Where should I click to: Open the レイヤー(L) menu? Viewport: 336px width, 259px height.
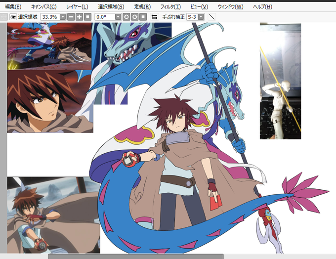coord(77,7)
